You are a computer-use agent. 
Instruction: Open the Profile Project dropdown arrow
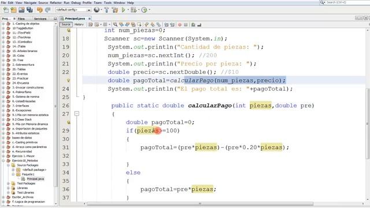pos(149,10)
